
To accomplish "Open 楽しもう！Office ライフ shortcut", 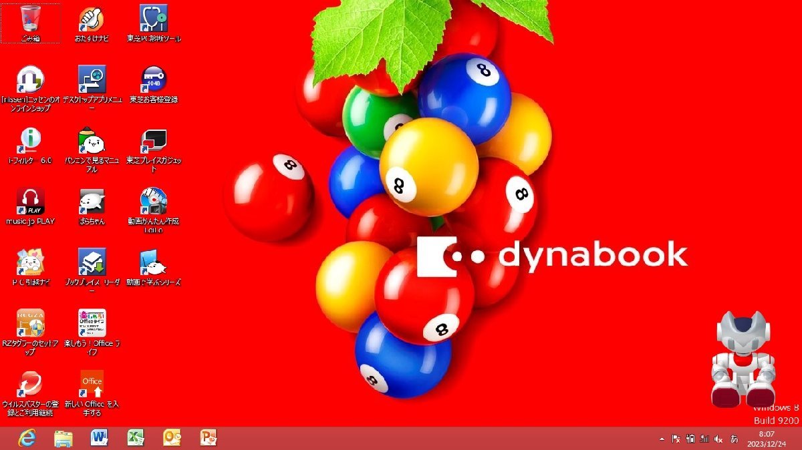I will coord(92,331).
